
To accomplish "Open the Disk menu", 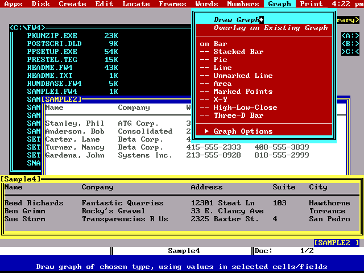I will [40, 4].
